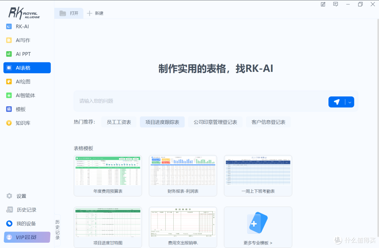Open the 费用支出报销单 template
The width and height of the screenshot is (379, 248).
183,227
